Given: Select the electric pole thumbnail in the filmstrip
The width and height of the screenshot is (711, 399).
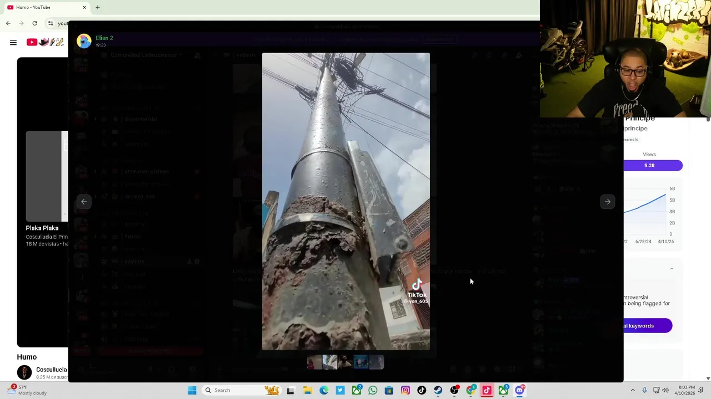Looking at the screenshot, I should coord(329,362).
